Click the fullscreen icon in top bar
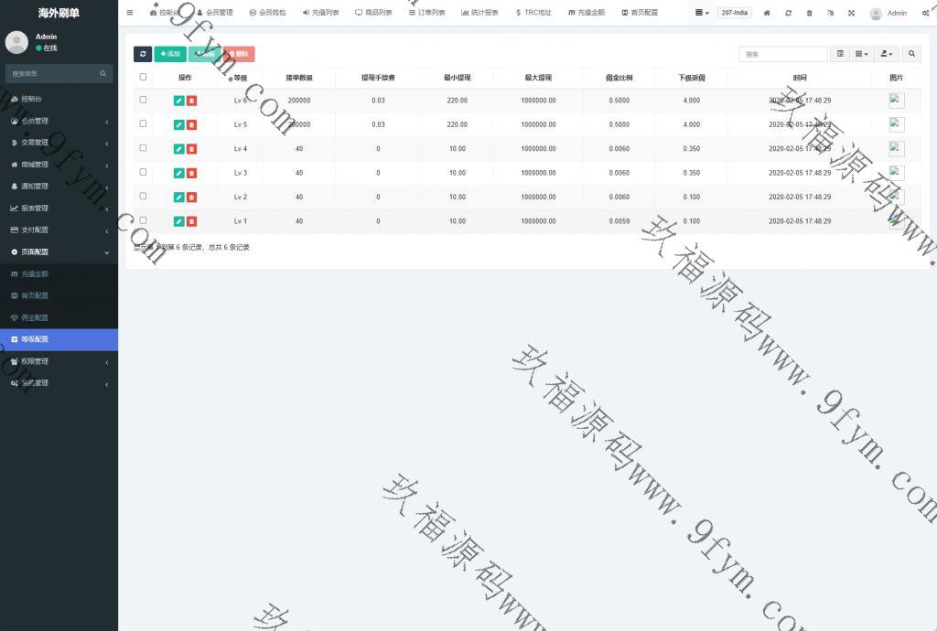 (x=851, y=13)
